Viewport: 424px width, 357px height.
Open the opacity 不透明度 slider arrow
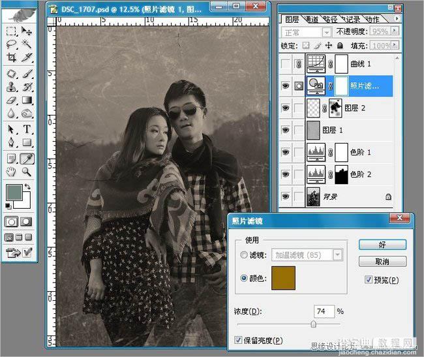click(395, 31)
